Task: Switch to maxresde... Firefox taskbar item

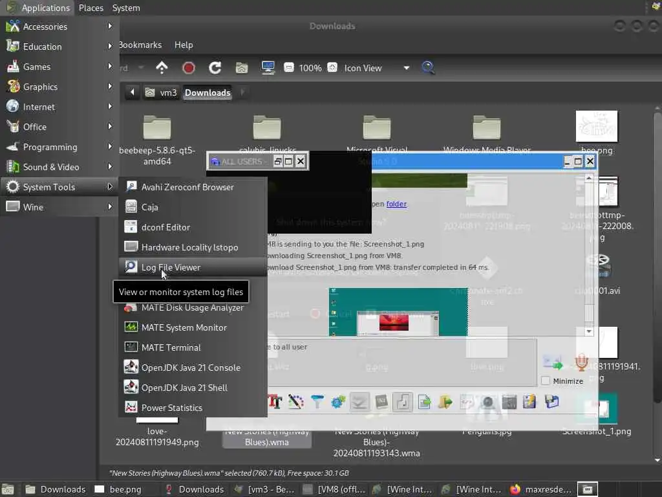Action: [x=541, y=489]
